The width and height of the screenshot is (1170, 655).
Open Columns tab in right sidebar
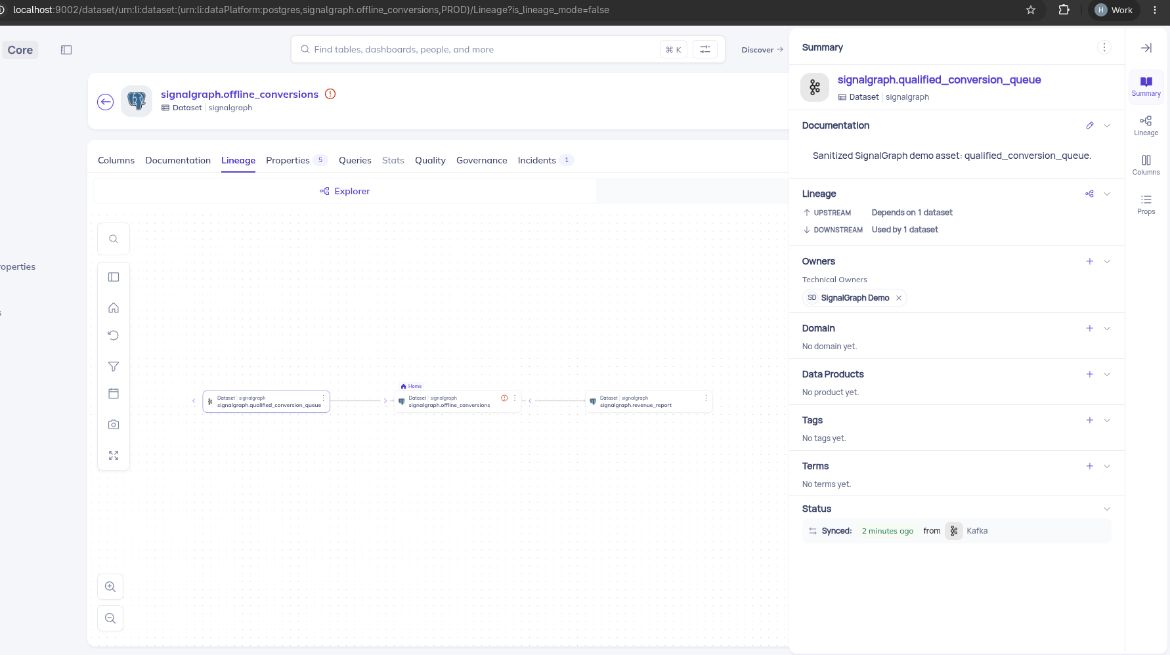click(1146, 165)
